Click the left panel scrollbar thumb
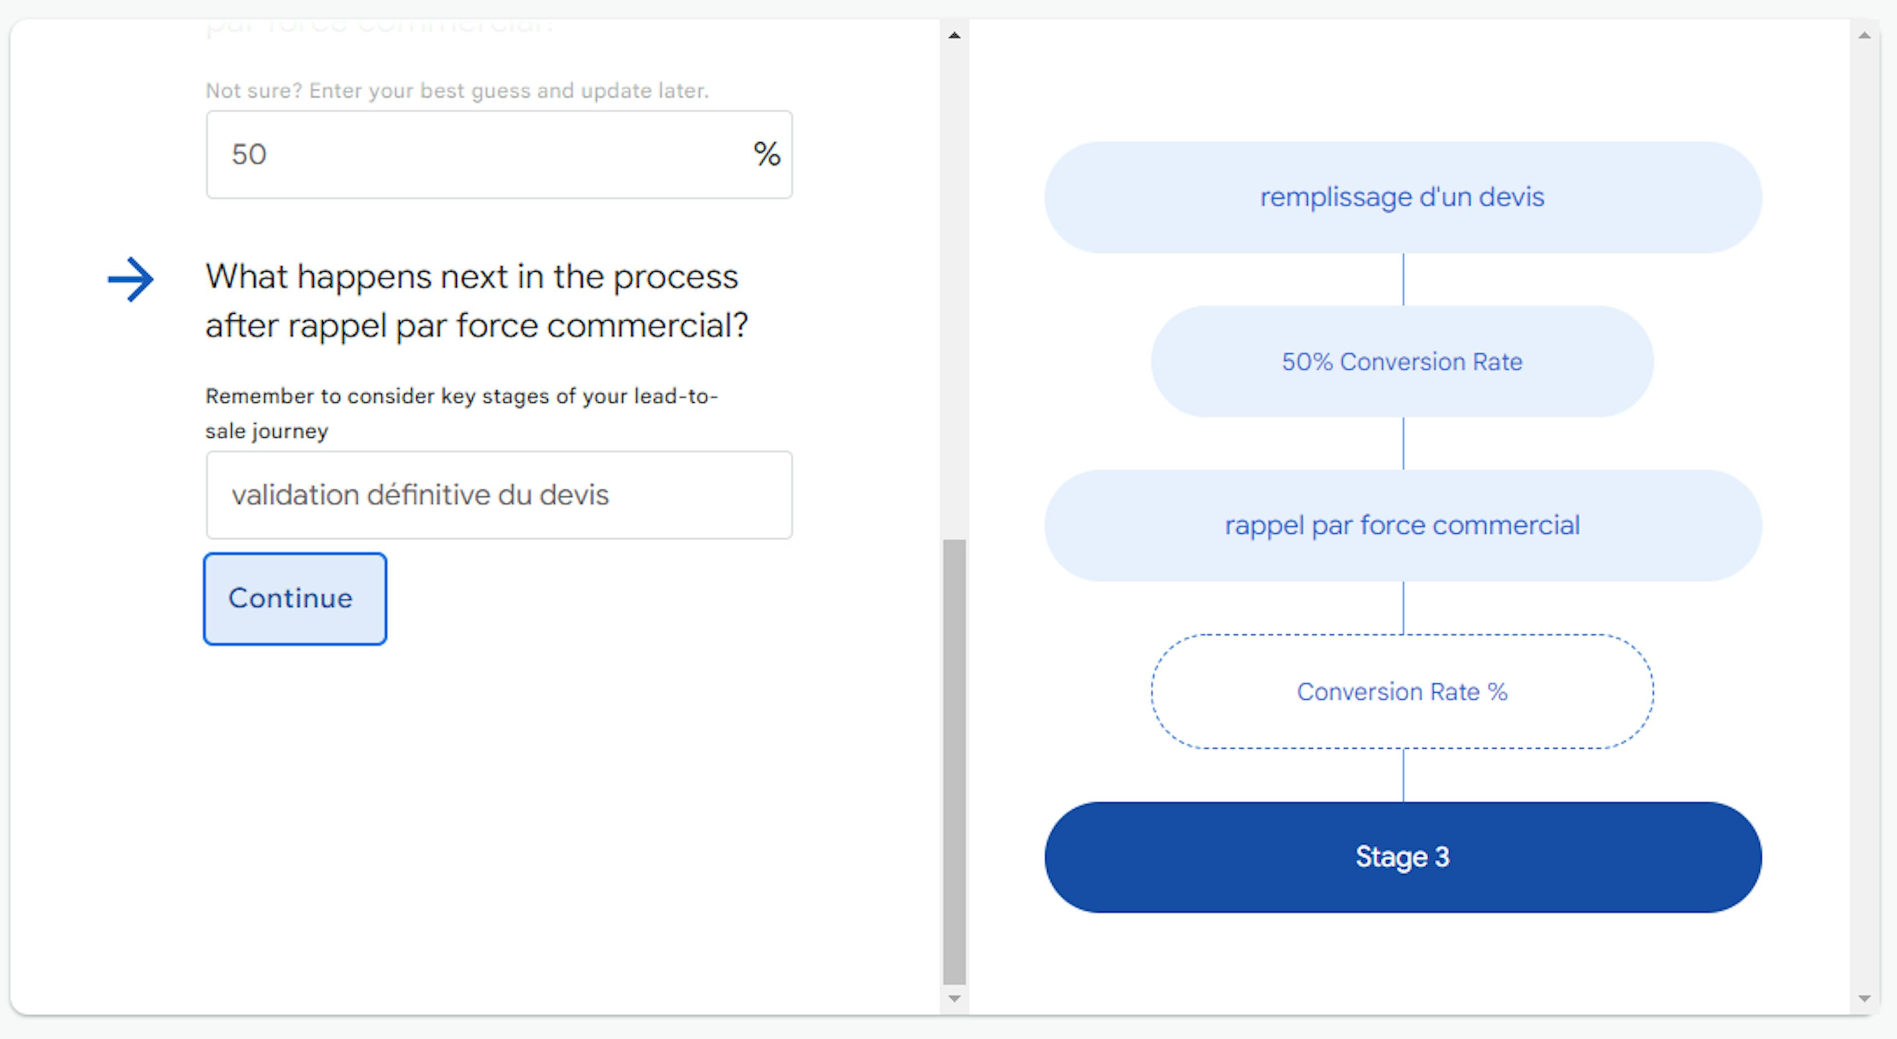This screenshot has height=1039, width=1897. click(x=953, y=762)
